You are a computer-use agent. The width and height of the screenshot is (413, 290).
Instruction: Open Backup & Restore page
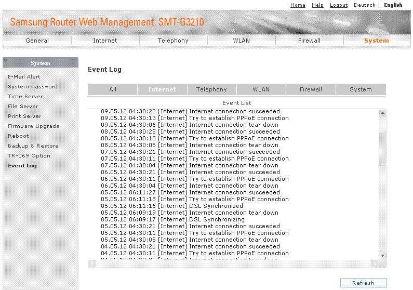coord(33,146)
